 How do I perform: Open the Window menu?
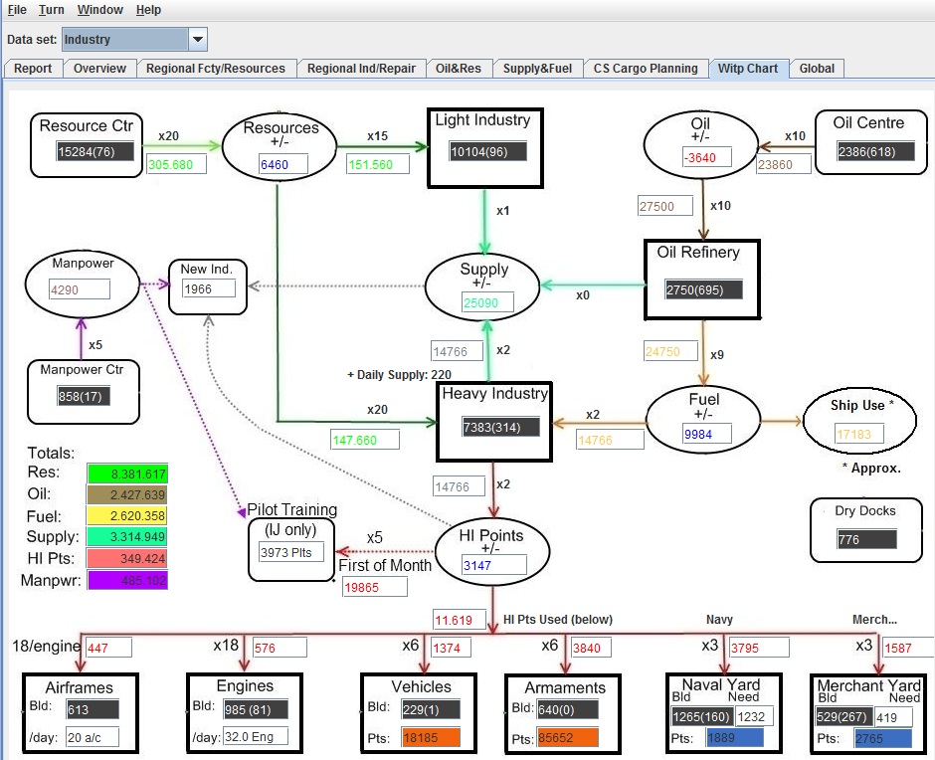coord(100,10)
